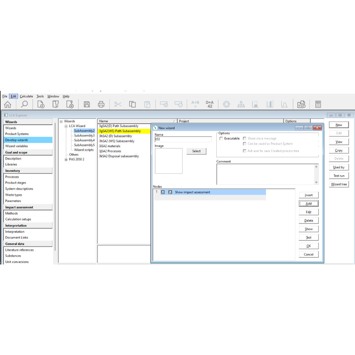Click the Uncertainty distribution curve icon
Image resolution: width=355 pixels, height=355 pixels.
point(284,104)
